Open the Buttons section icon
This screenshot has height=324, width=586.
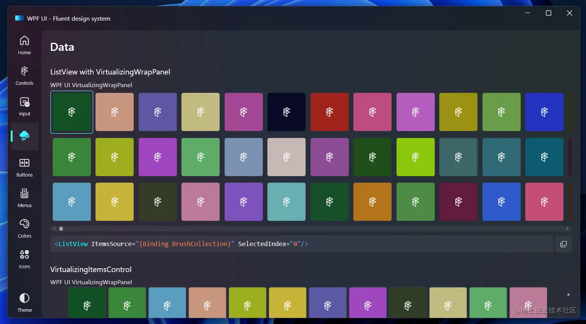click(x=24, y=167)
